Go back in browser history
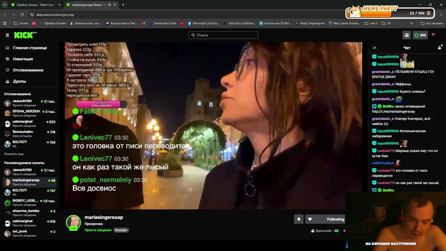 click(x=5, y=15)
